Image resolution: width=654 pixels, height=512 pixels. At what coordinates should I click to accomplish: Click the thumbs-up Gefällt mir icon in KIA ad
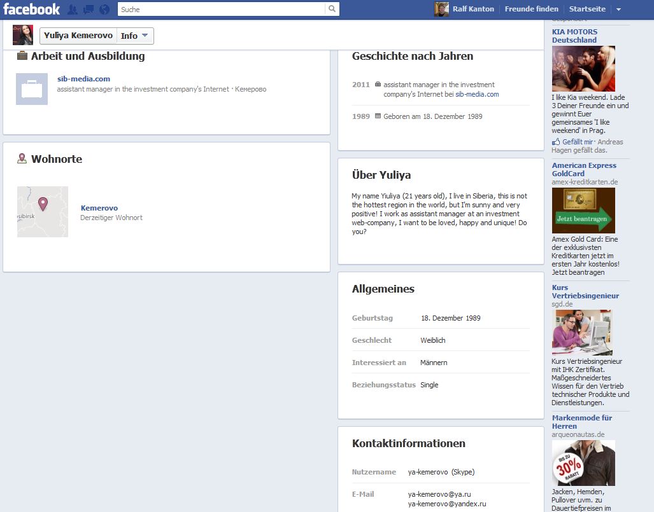pyautogui.click(x=556, y=141)
